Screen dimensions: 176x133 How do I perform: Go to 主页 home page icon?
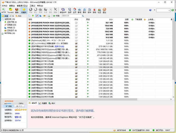pyautogui.click(x=75, y=10)
